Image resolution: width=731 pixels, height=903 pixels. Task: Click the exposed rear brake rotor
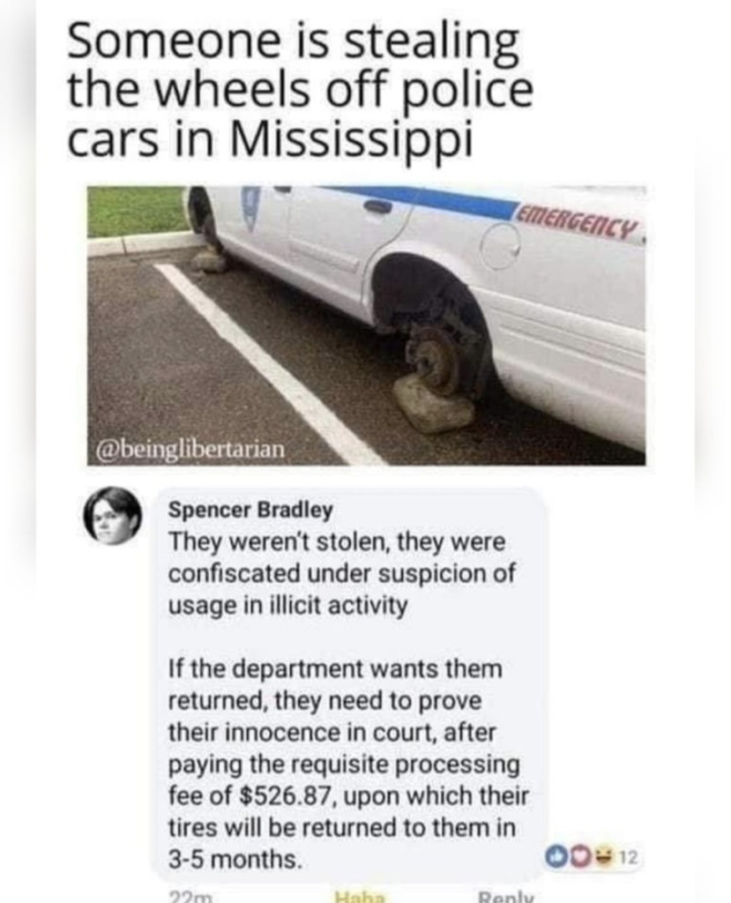click(434, 358)
